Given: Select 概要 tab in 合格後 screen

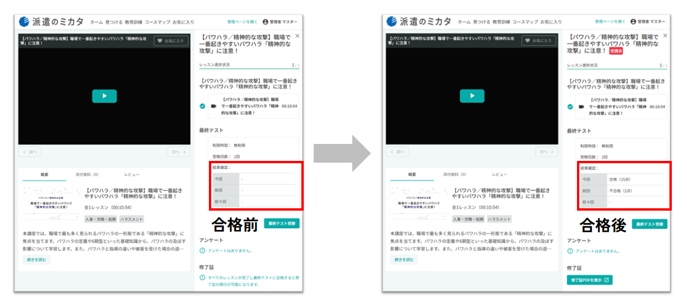Looking at the screenshot, I should click(x=412, y=174).
